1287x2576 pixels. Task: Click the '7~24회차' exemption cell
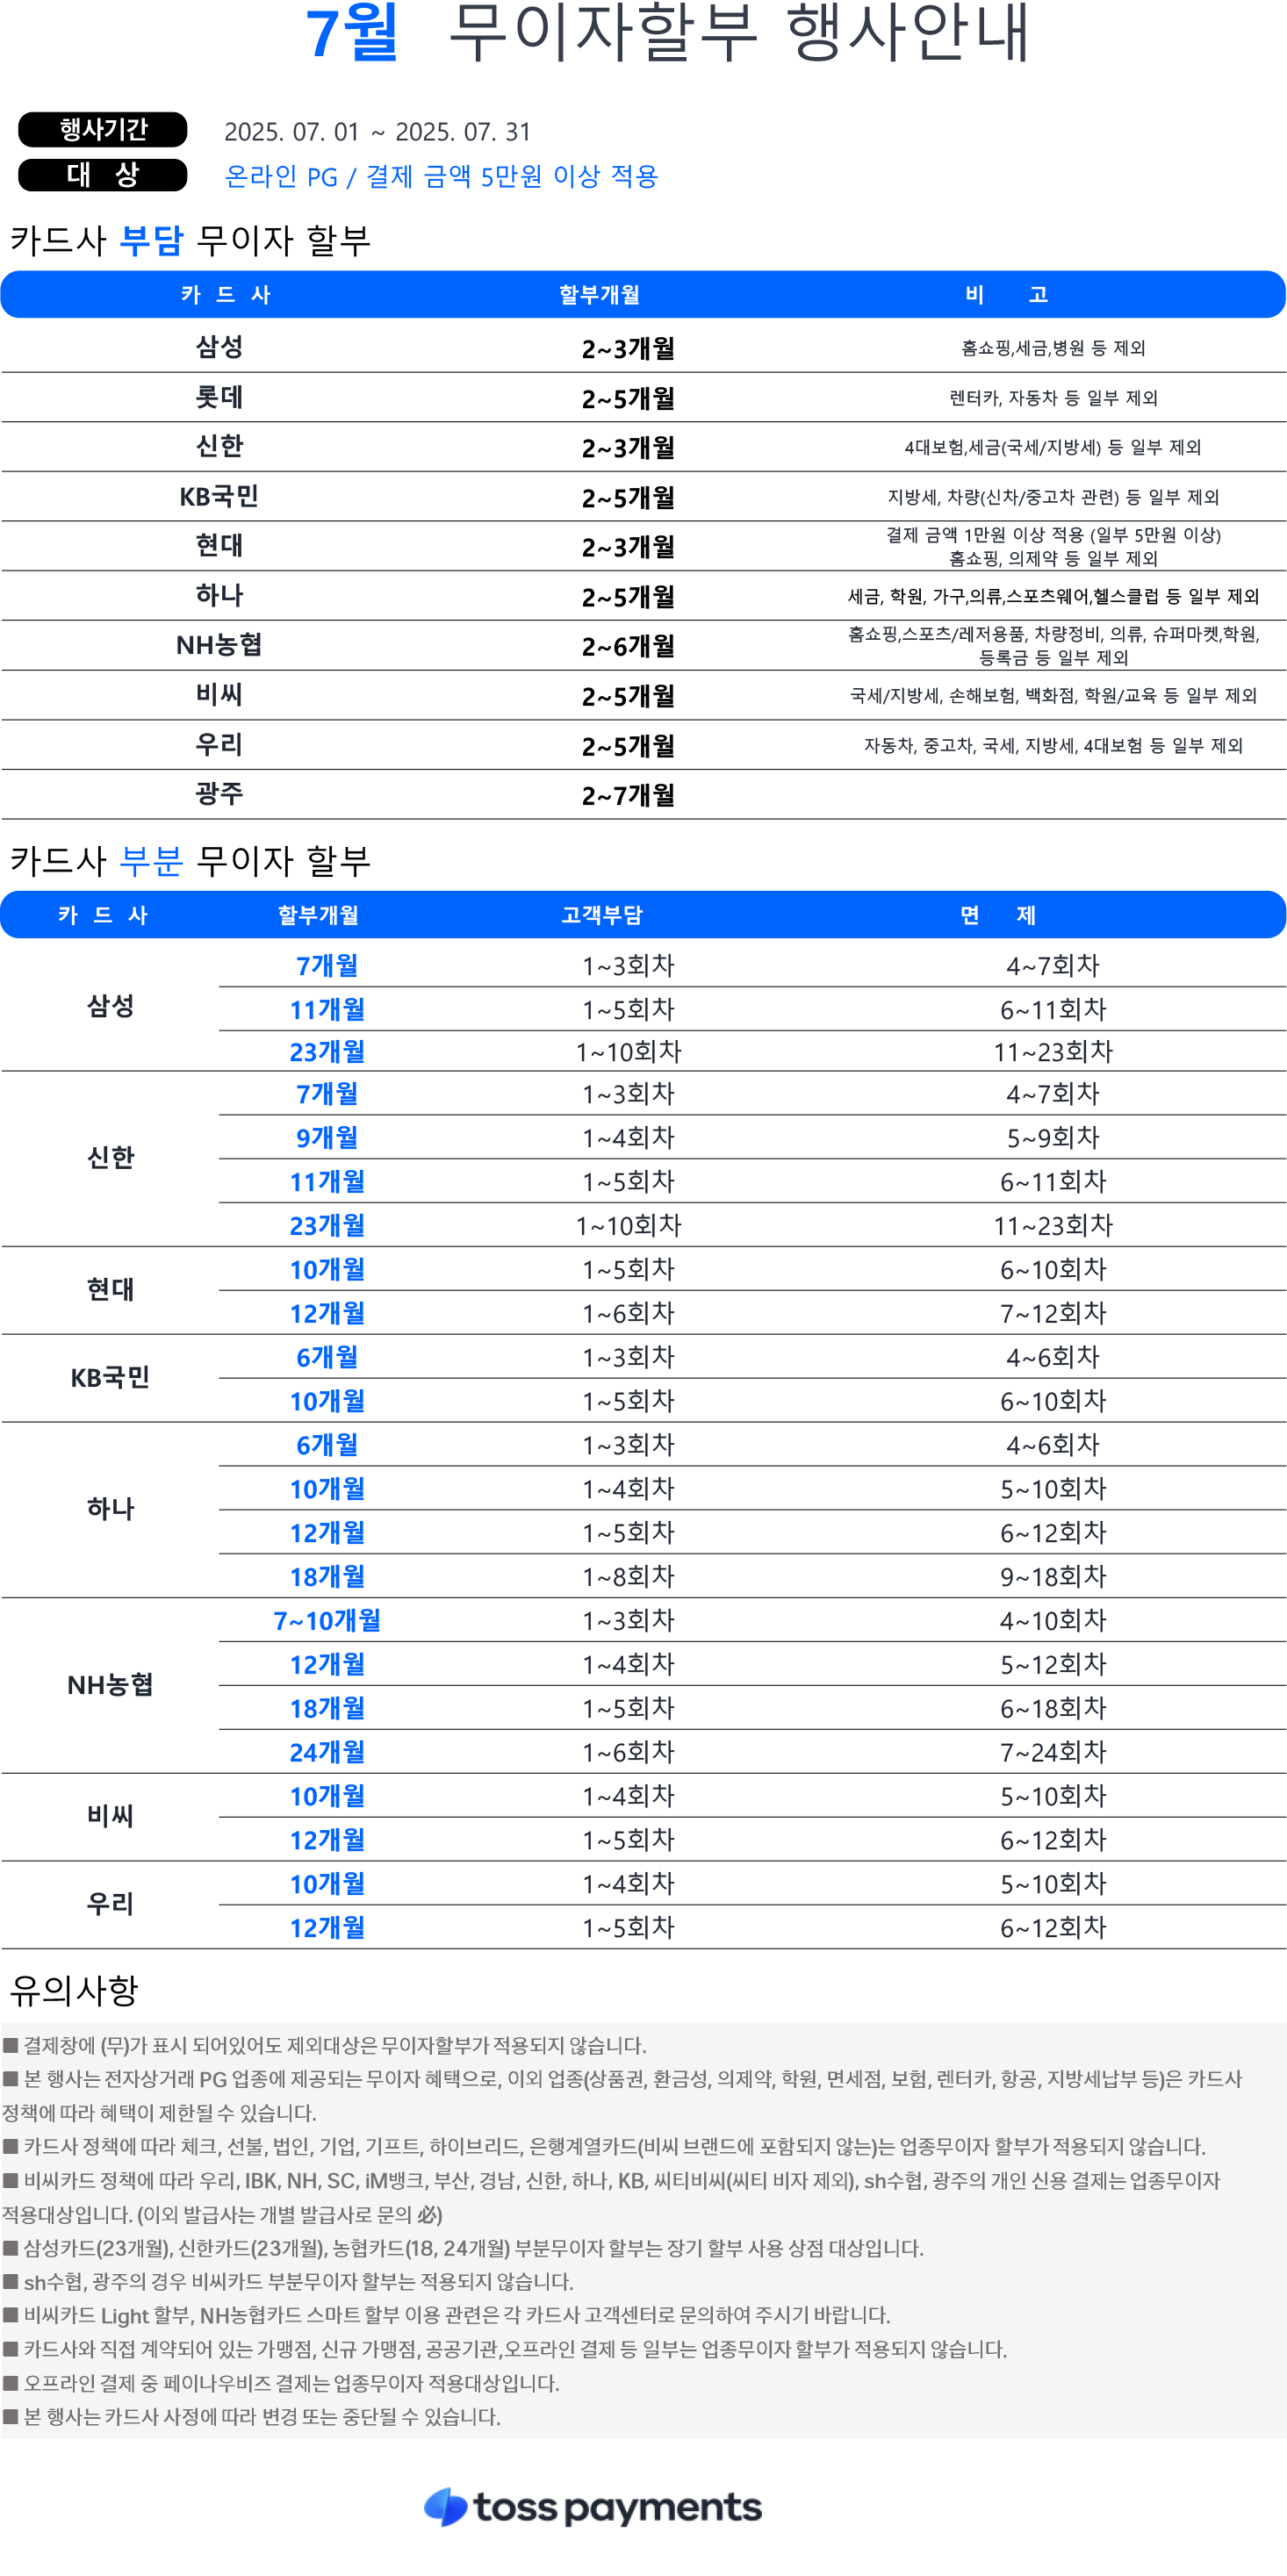click(1053, 1753)
